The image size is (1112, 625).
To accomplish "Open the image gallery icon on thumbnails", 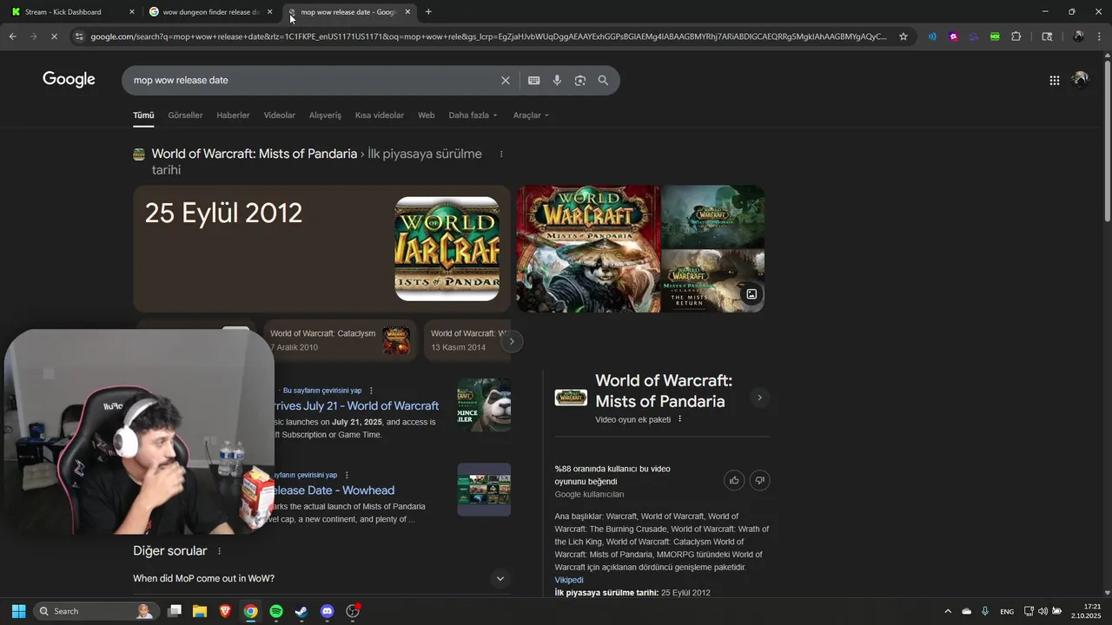I will [x=751, y=294].
